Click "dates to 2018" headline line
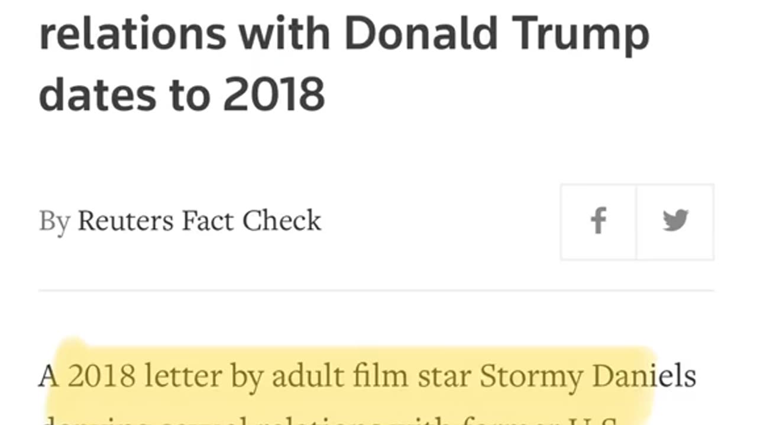This screenshot has height=425, width=757. coord(182,94)
